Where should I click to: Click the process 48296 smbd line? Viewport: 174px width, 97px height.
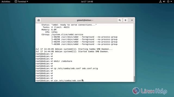(85, 37)
